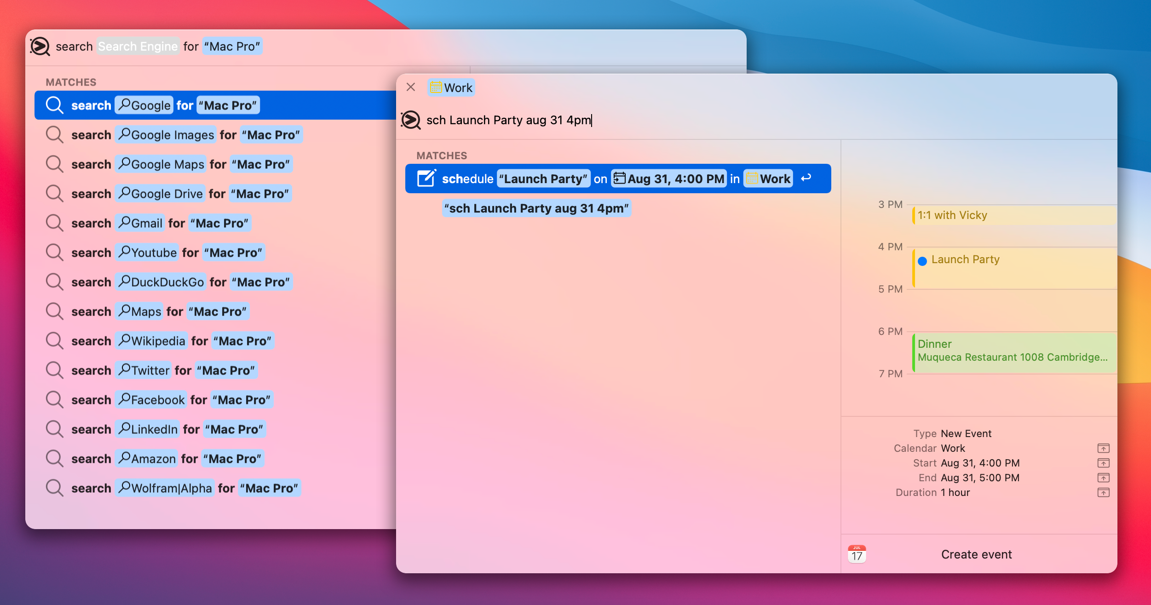The width and height of the screenshot is (1151, 605).
Task: Click the magnifier icon on DuckDuckGo row
Action: point(55,282)
